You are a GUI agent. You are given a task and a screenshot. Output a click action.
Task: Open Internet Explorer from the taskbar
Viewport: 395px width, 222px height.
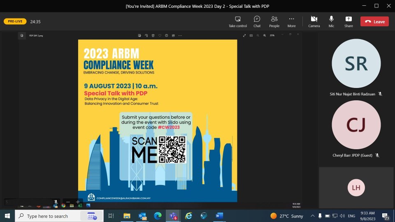pos(188,216)
